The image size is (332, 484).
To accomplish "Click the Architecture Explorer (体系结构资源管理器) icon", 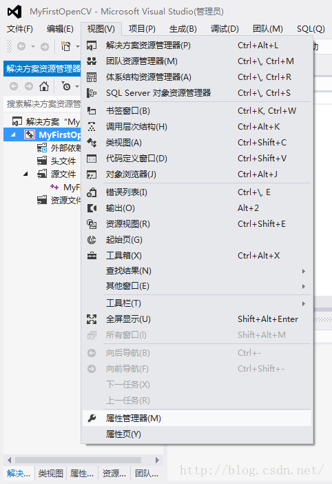I will (92, 77).
